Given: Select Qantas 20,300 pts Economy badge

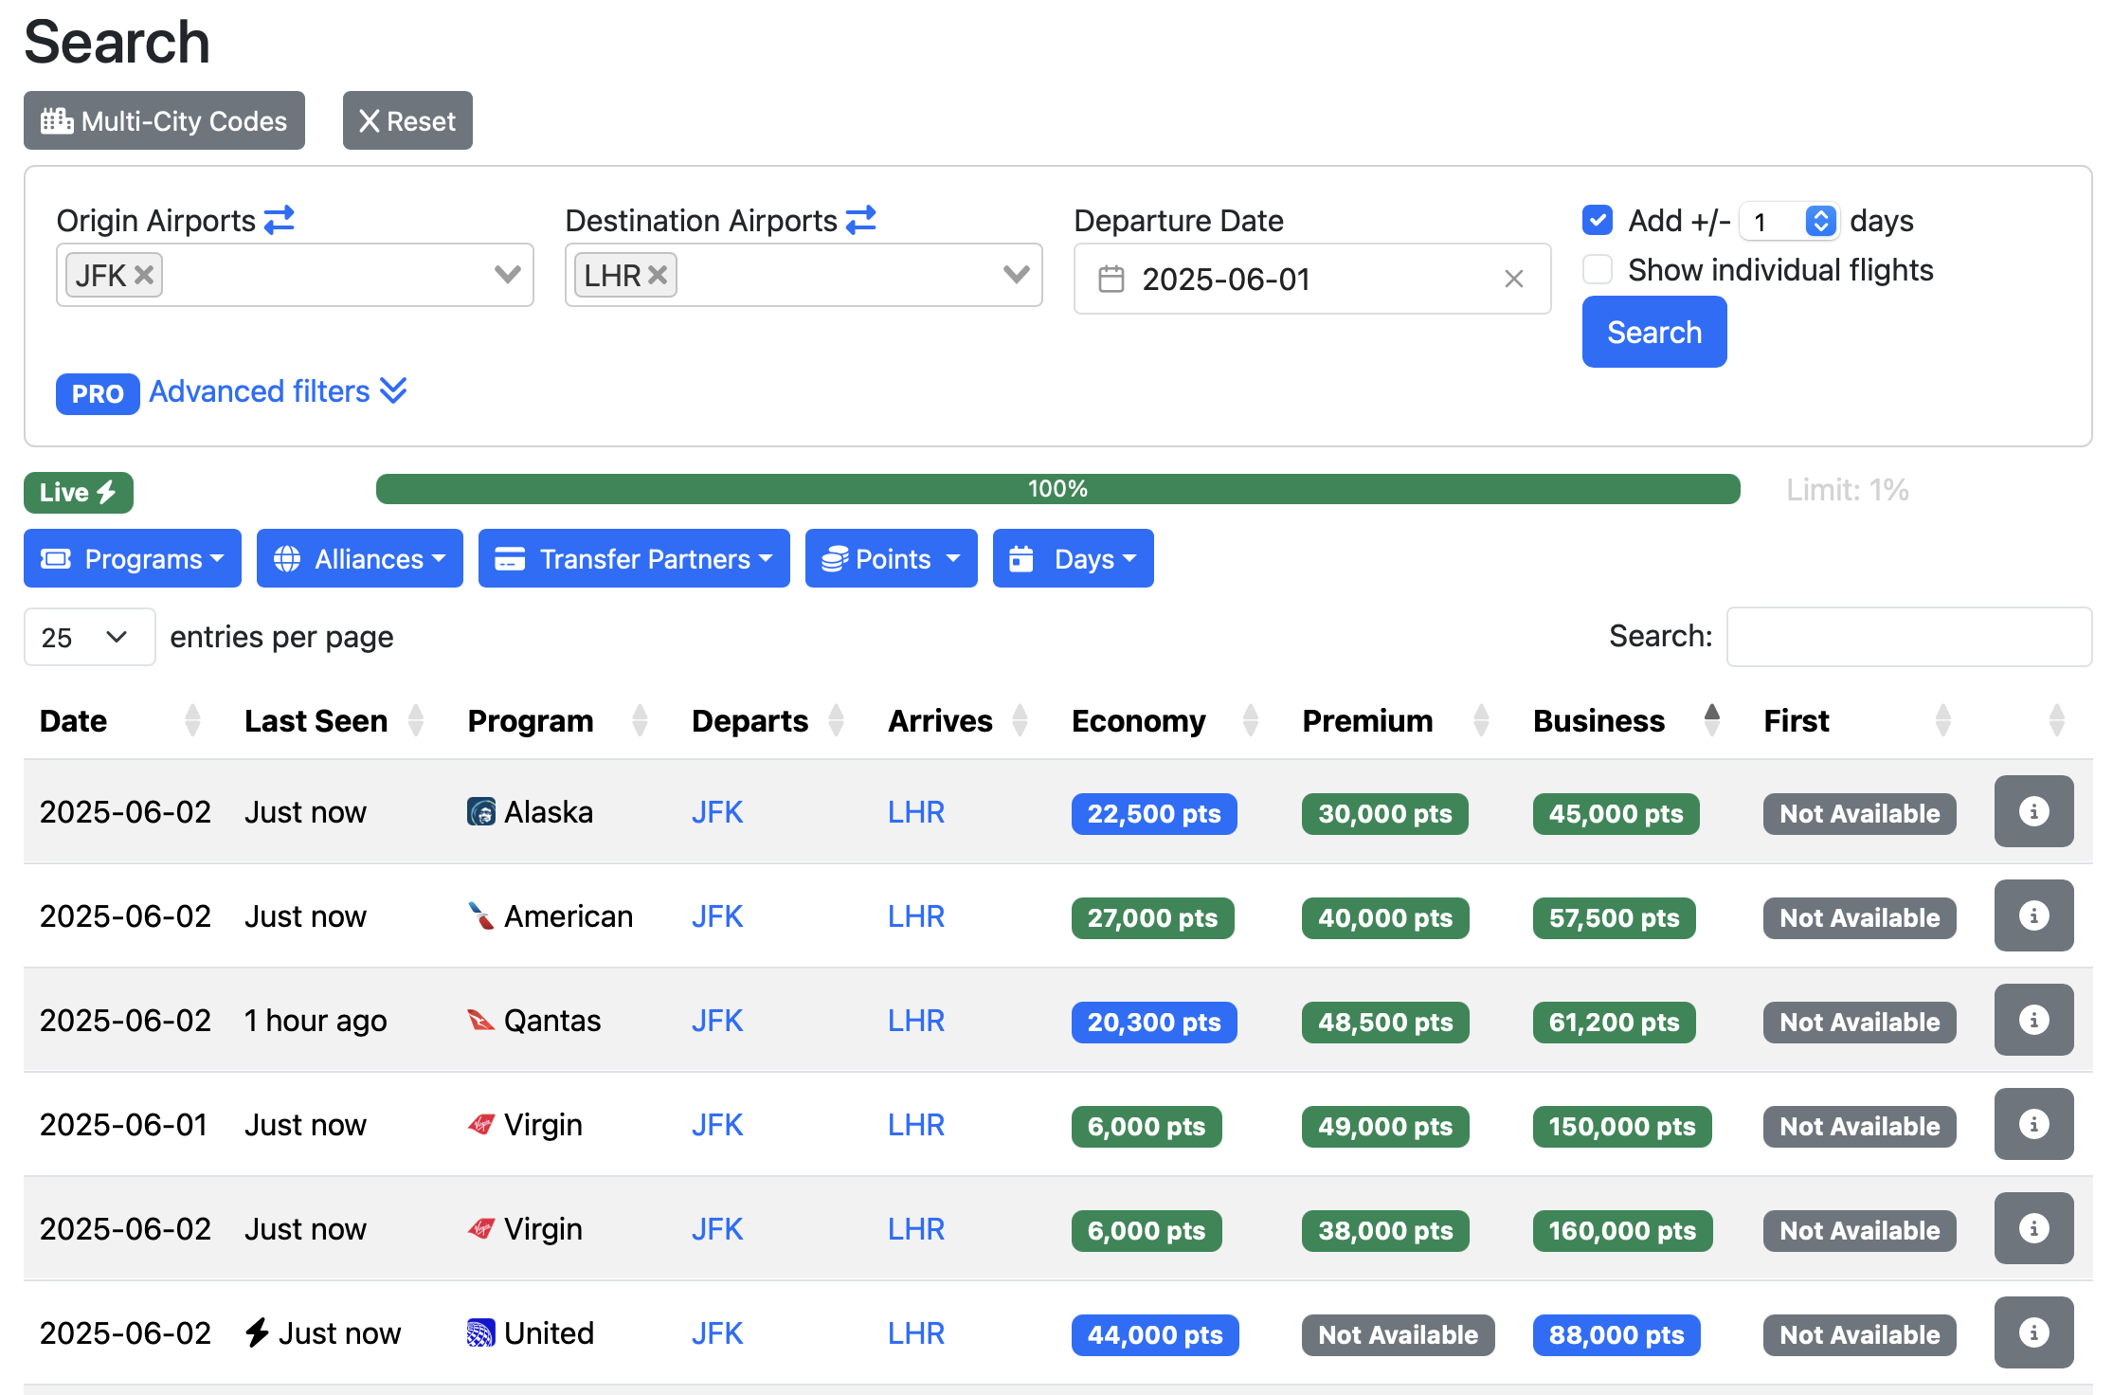Looking at the screenshot, I should 1154,1023.
